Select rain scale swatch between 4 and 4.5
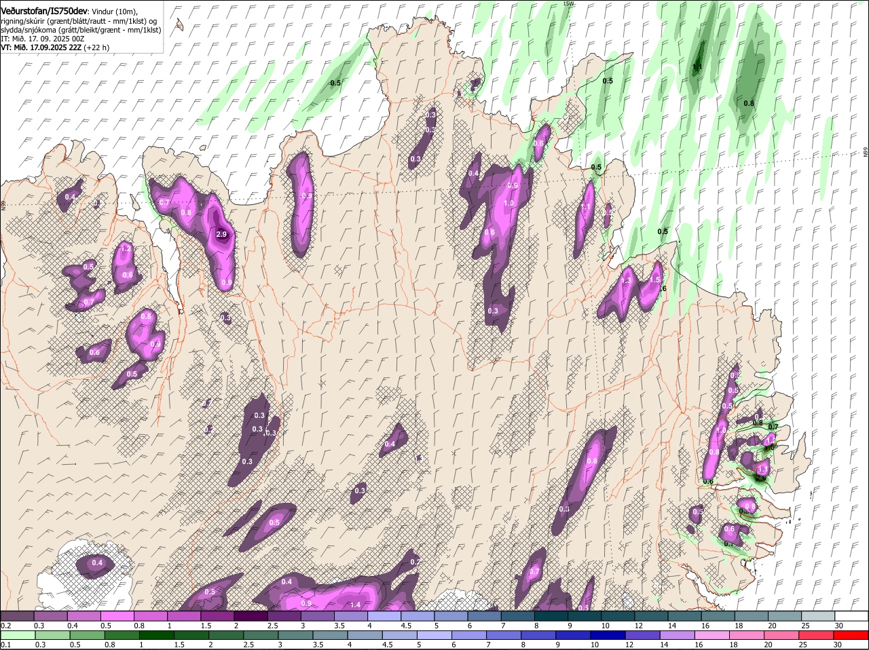The height and width of the screenshot is (650, 869). 365,636
